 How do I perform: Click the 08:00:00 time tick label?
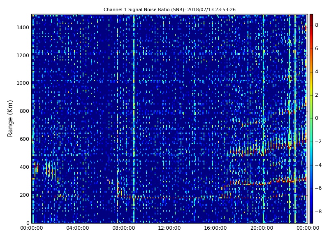pos(124,228)
